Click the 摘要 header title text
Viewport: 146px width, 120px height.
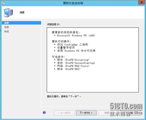[x=22, y=12]
